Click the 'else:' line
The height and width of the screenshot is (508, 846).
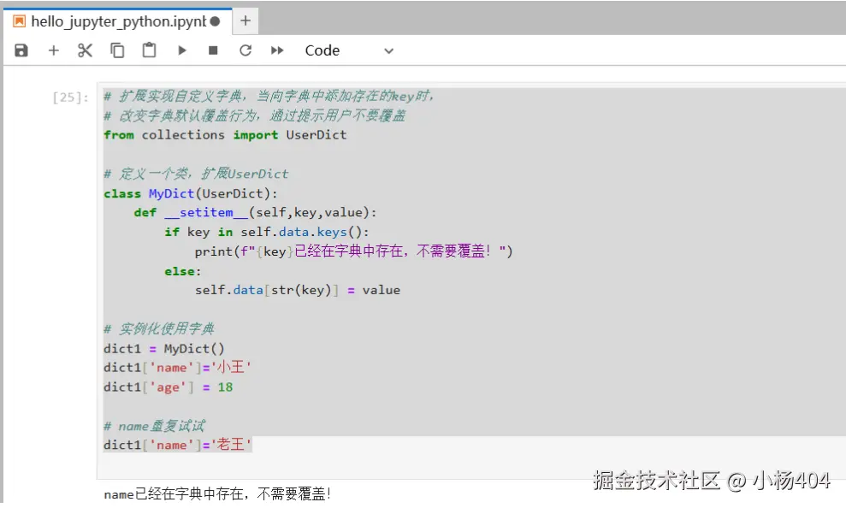point(183,271)
